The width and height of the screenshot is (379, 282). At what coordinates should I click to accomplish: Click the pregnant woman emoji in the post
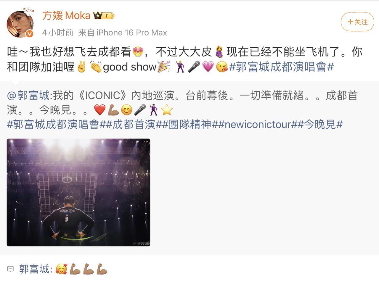219,52
